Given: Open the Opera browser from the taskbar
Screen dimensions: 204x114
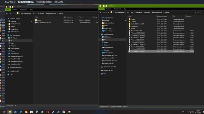Looking at the screenshot, I should coord(47,112).
